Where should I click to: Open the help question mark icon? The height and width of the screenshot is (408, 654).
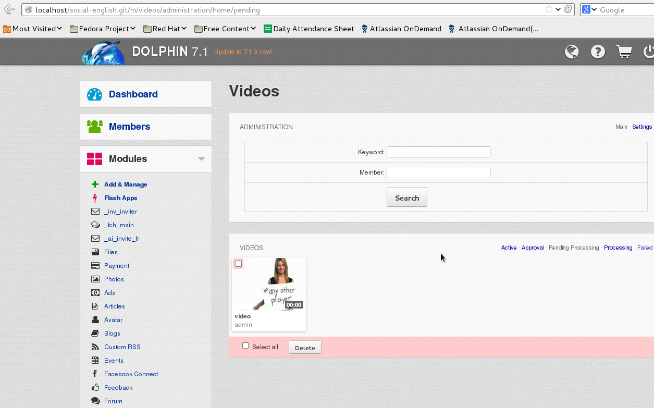click(598, 52)
